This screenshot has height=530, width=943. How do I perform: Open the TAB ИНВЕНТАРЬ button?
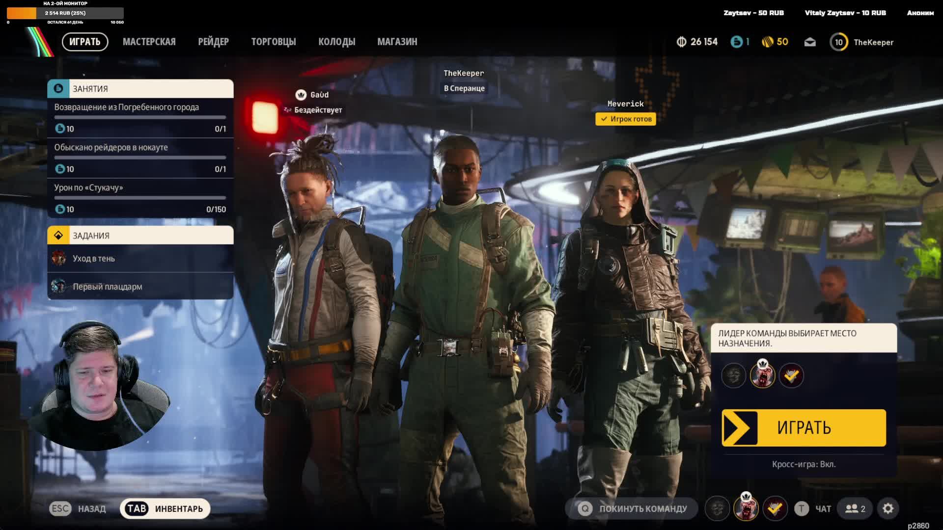click(x=165, y=509)
